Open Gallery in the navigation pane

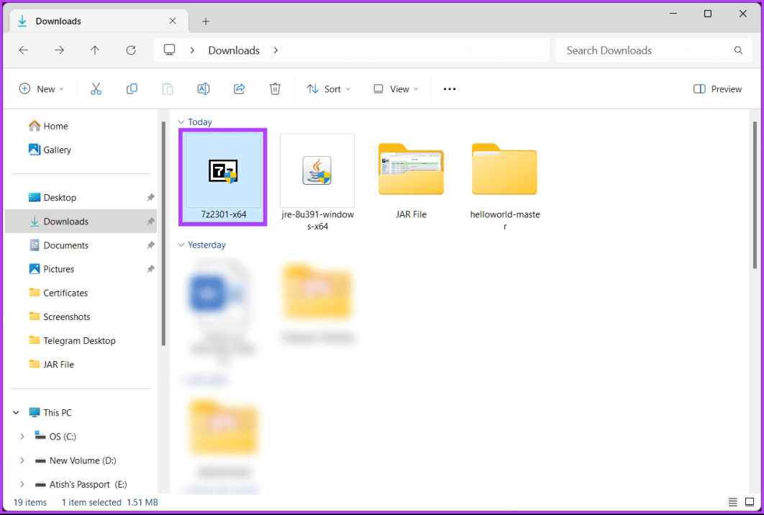[x=50, y=150]
